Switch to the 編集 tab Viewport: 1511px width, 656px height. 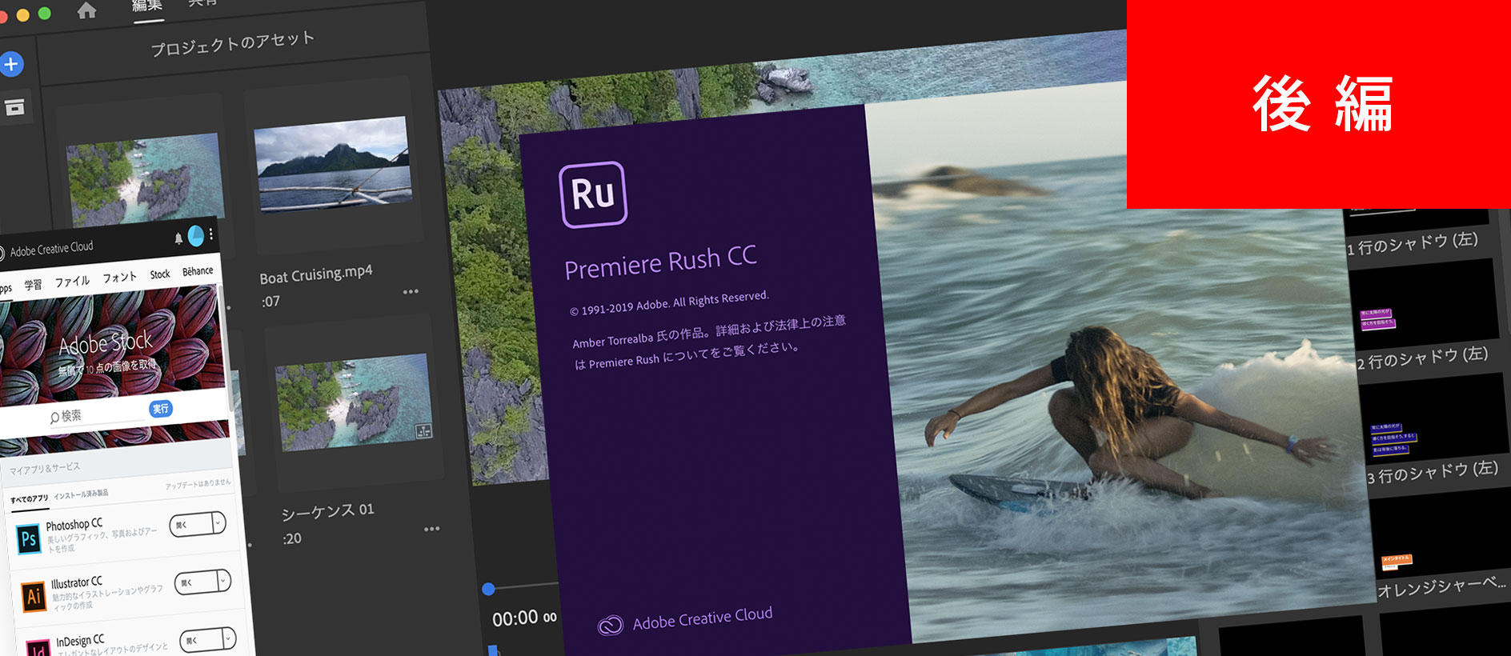click(x=147, y=6)
